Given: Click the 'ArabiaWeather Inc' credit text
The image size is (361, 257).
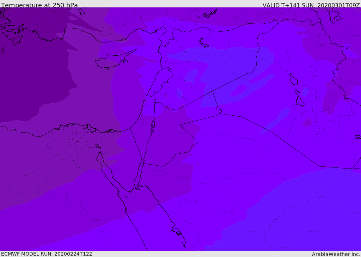Looking at the screenshot, I should 336,254.
